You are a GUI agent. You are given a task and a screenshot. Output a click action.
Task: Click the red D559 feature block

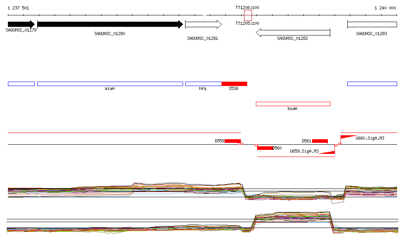(x=233, y=141)
